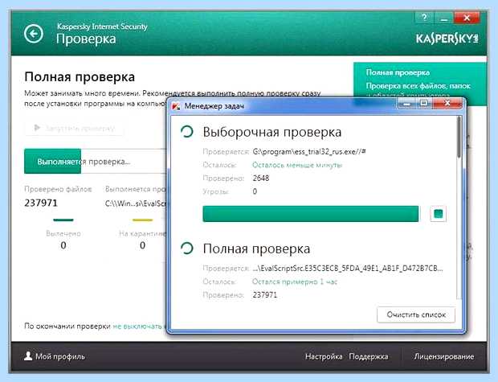Image resolution: width=498 pixels, height=382 pixels.
Task: Click Осталось меньше минуты text
Action: [297, 165]
